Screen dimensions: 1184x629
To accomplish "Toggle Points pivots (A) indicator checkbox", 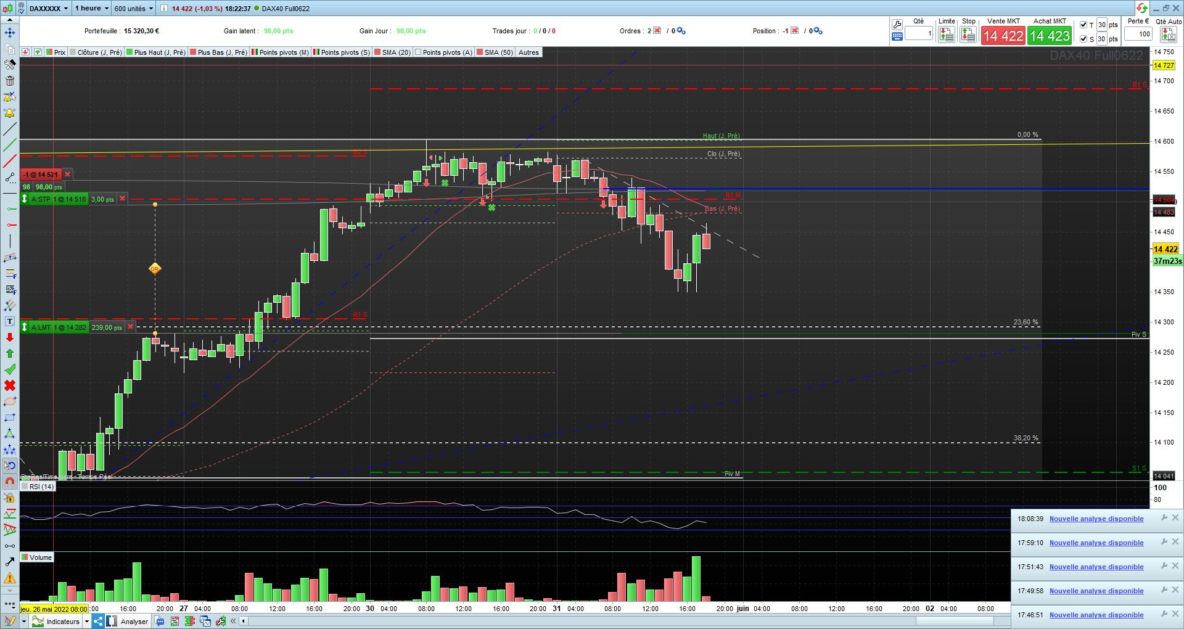I will (418, 52).
